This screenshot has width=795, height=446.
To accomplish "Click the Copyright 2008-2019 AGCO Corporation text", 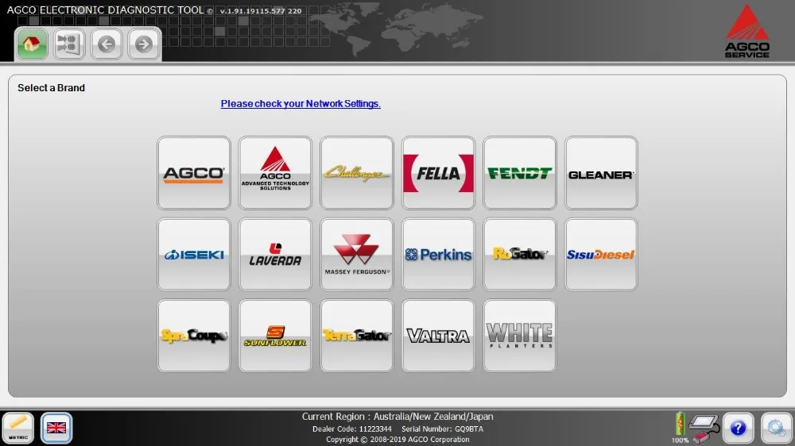I will [397, 440].
